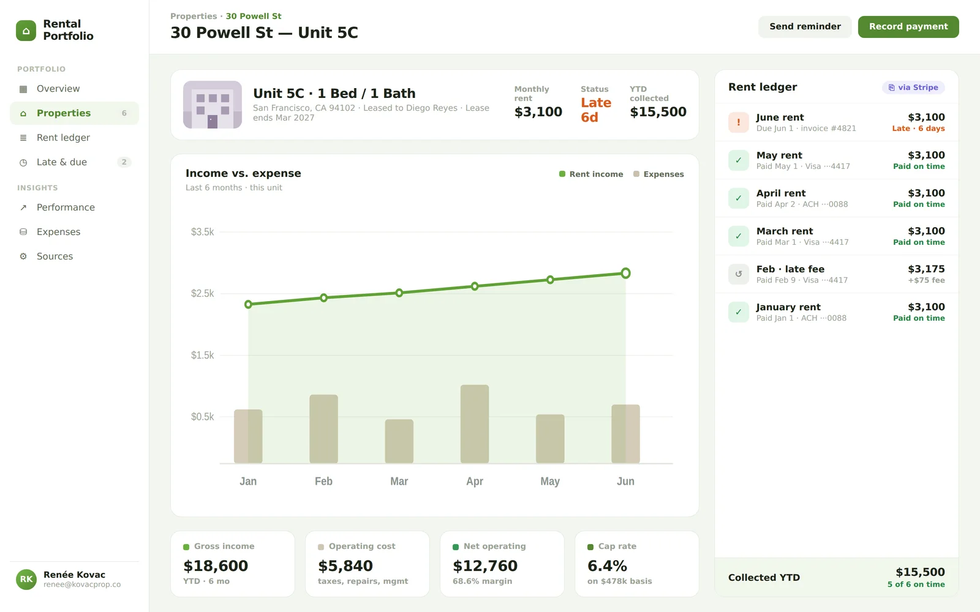Click the Mar rent income data point

(399, 293)
